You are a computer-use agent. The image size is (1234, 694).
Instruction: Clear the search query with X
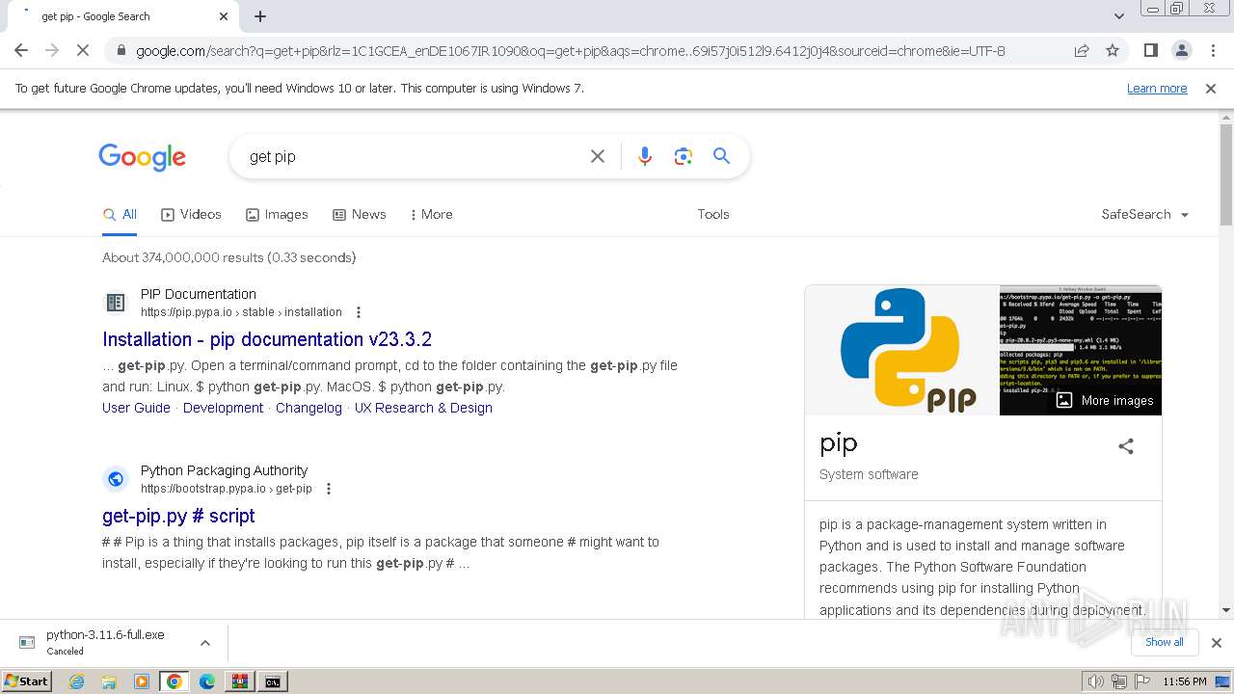[x=598, y=156]
